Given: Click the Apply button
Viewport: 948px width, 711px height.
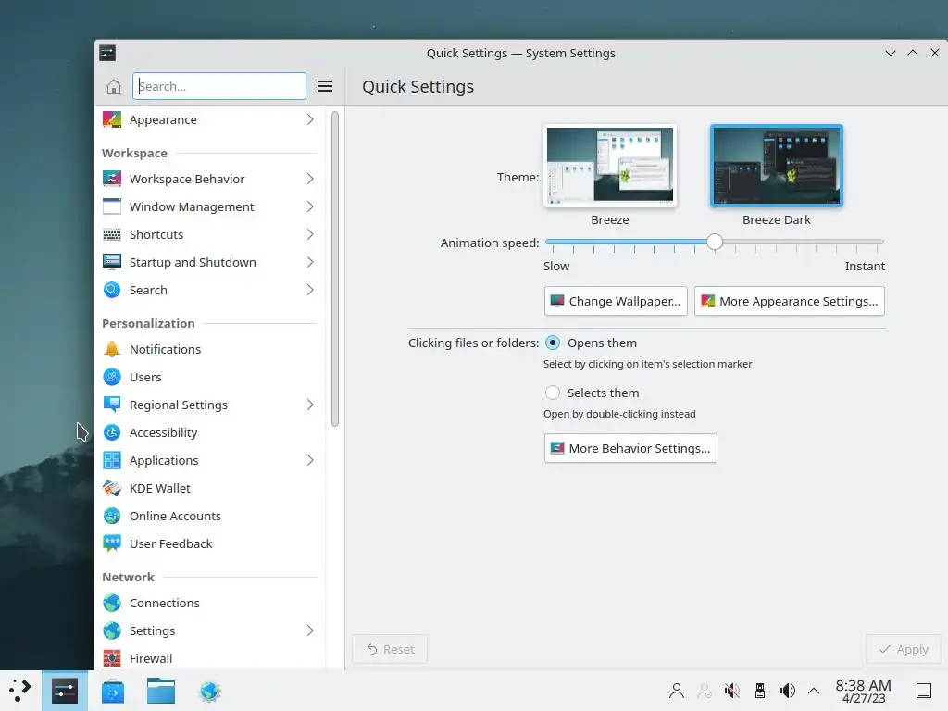Looking at the screenshot, I should [904, 649].
